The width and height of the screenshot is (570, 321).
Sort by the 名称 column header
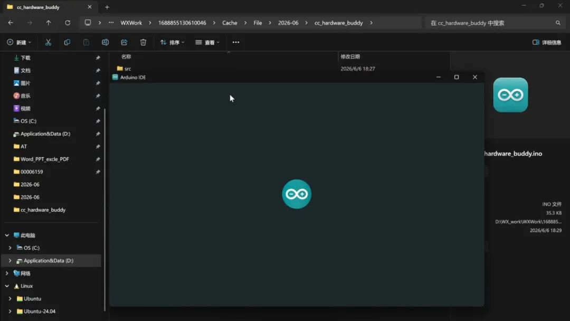click(126, 56)
